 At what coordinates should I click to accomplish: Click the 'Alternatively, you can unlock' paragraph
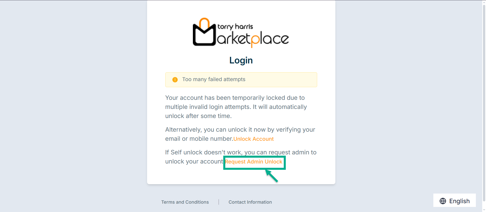pos(240,130)
